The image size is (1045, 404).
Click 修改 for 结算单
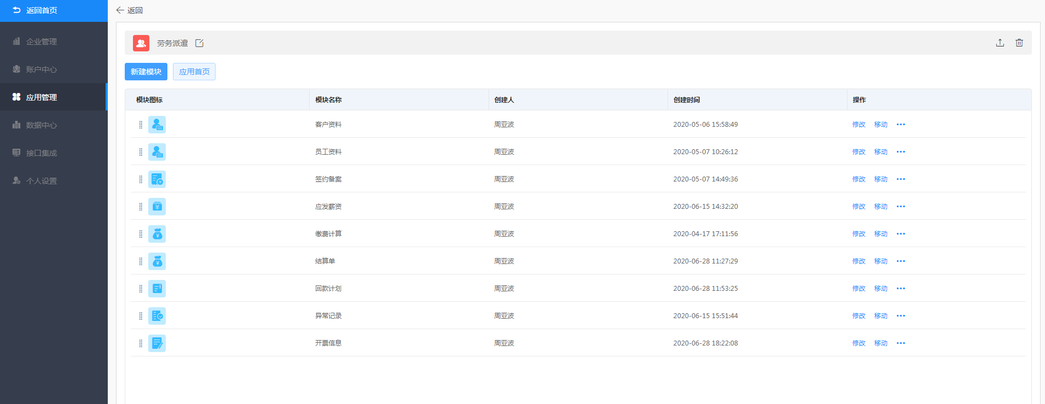click(x=859, y=261)
